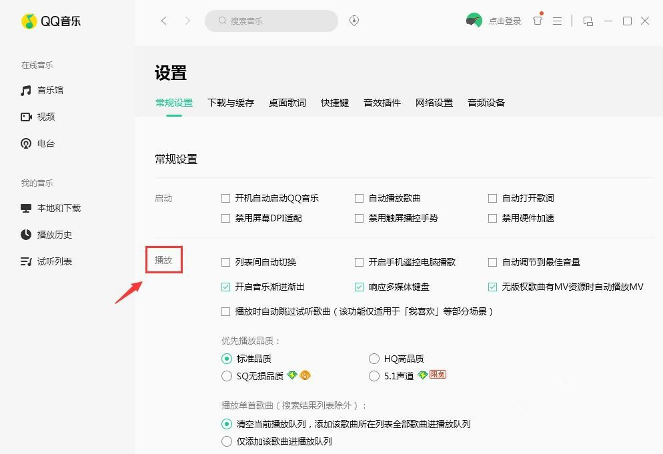Disable 开启音乐渐进渐出

coord(226,286)
